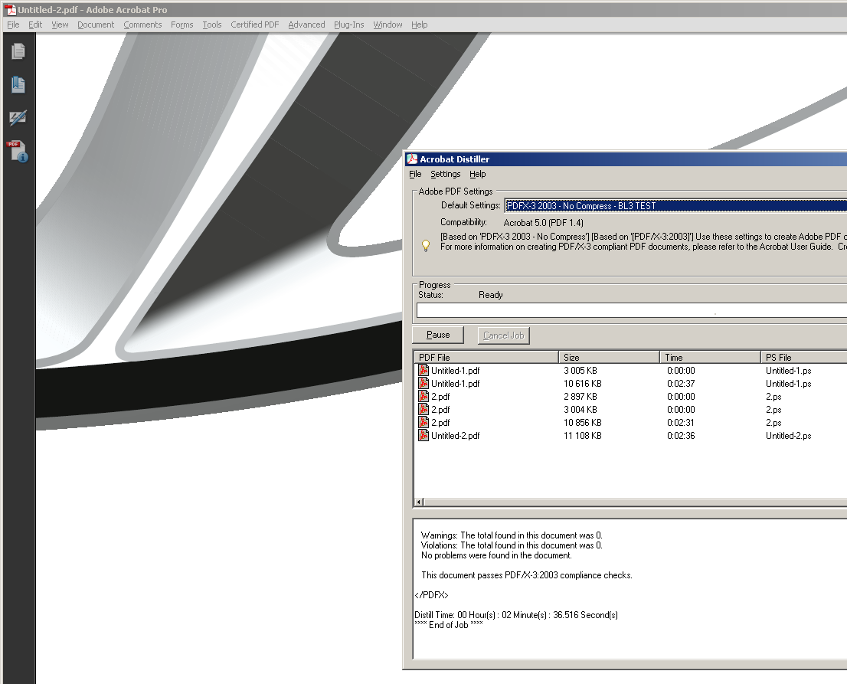Click the 'End of Job' log line
Viewport: 847px width, 684px height.
click(x=449, y=625)
